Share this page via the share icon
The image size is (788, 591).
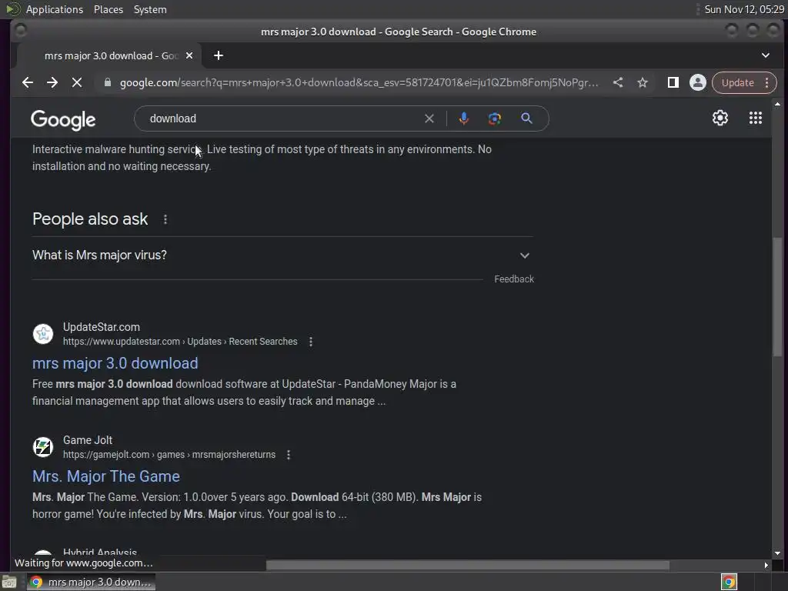click(x=618, y=82)
